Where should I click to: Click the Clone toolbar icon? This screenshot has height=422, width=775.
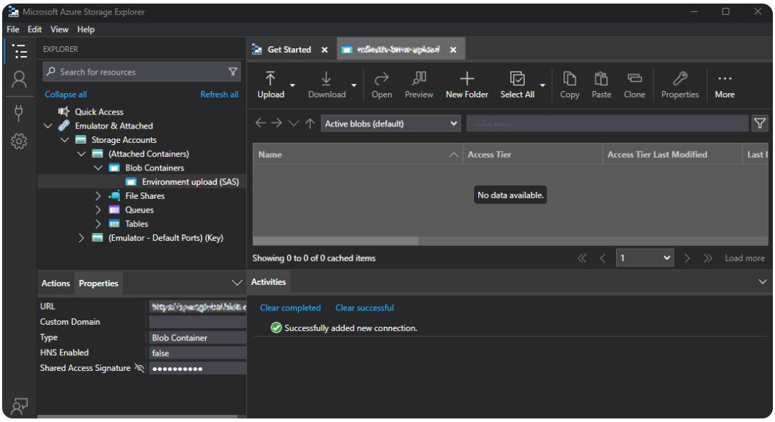(x=634, y=79)
